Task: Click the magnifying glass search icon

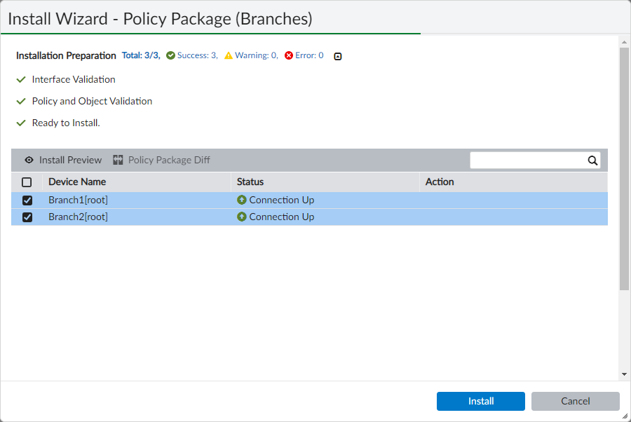Action: (592, 160)
